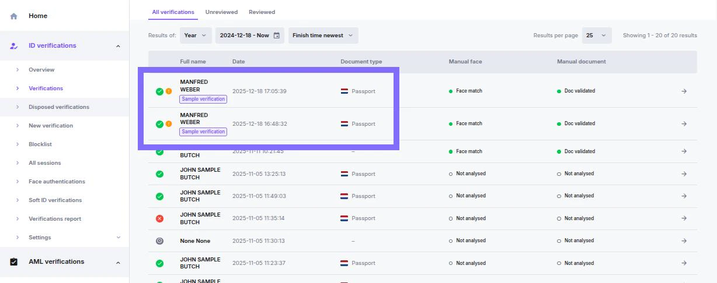Image resolution: width=717 pixels, height=283 pixels.
Task: Click Netherlands flag on 11:35:14 row
Action: tap(344, 218)
